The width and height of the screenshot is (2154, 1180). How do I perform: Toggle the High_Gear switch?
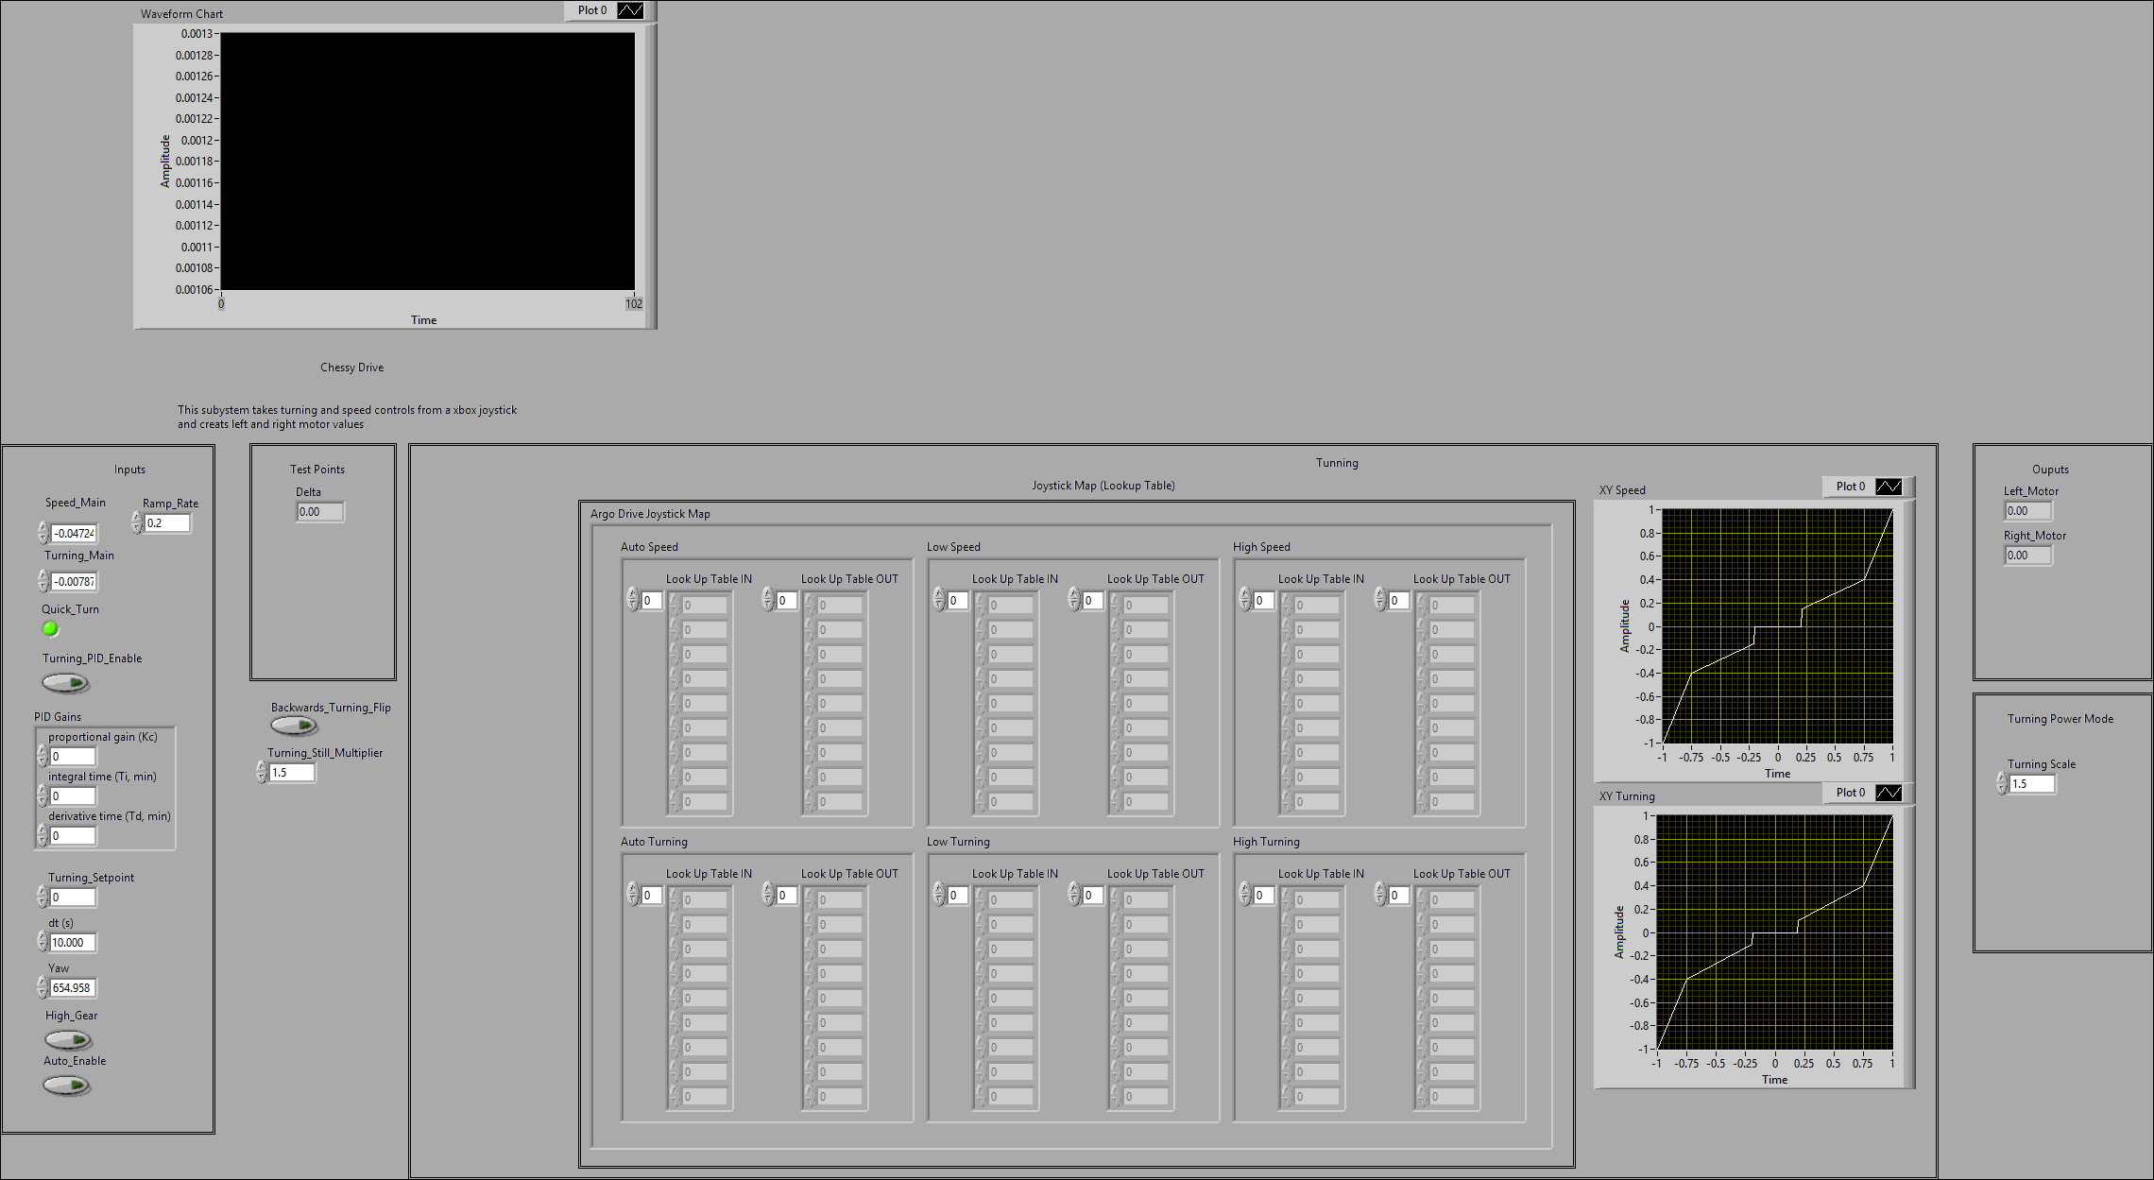[x=68, y=1039]
